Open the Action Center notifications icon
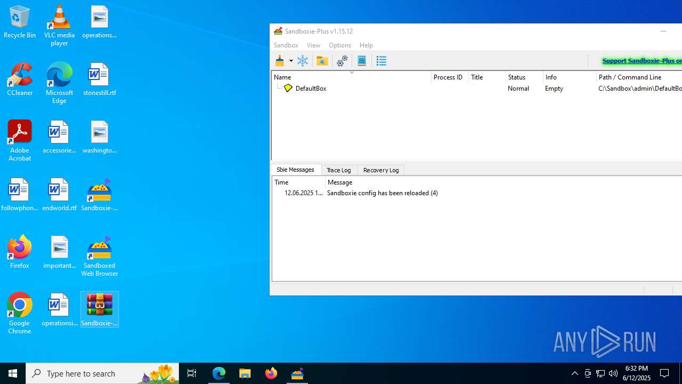 (x=665, y=373)
